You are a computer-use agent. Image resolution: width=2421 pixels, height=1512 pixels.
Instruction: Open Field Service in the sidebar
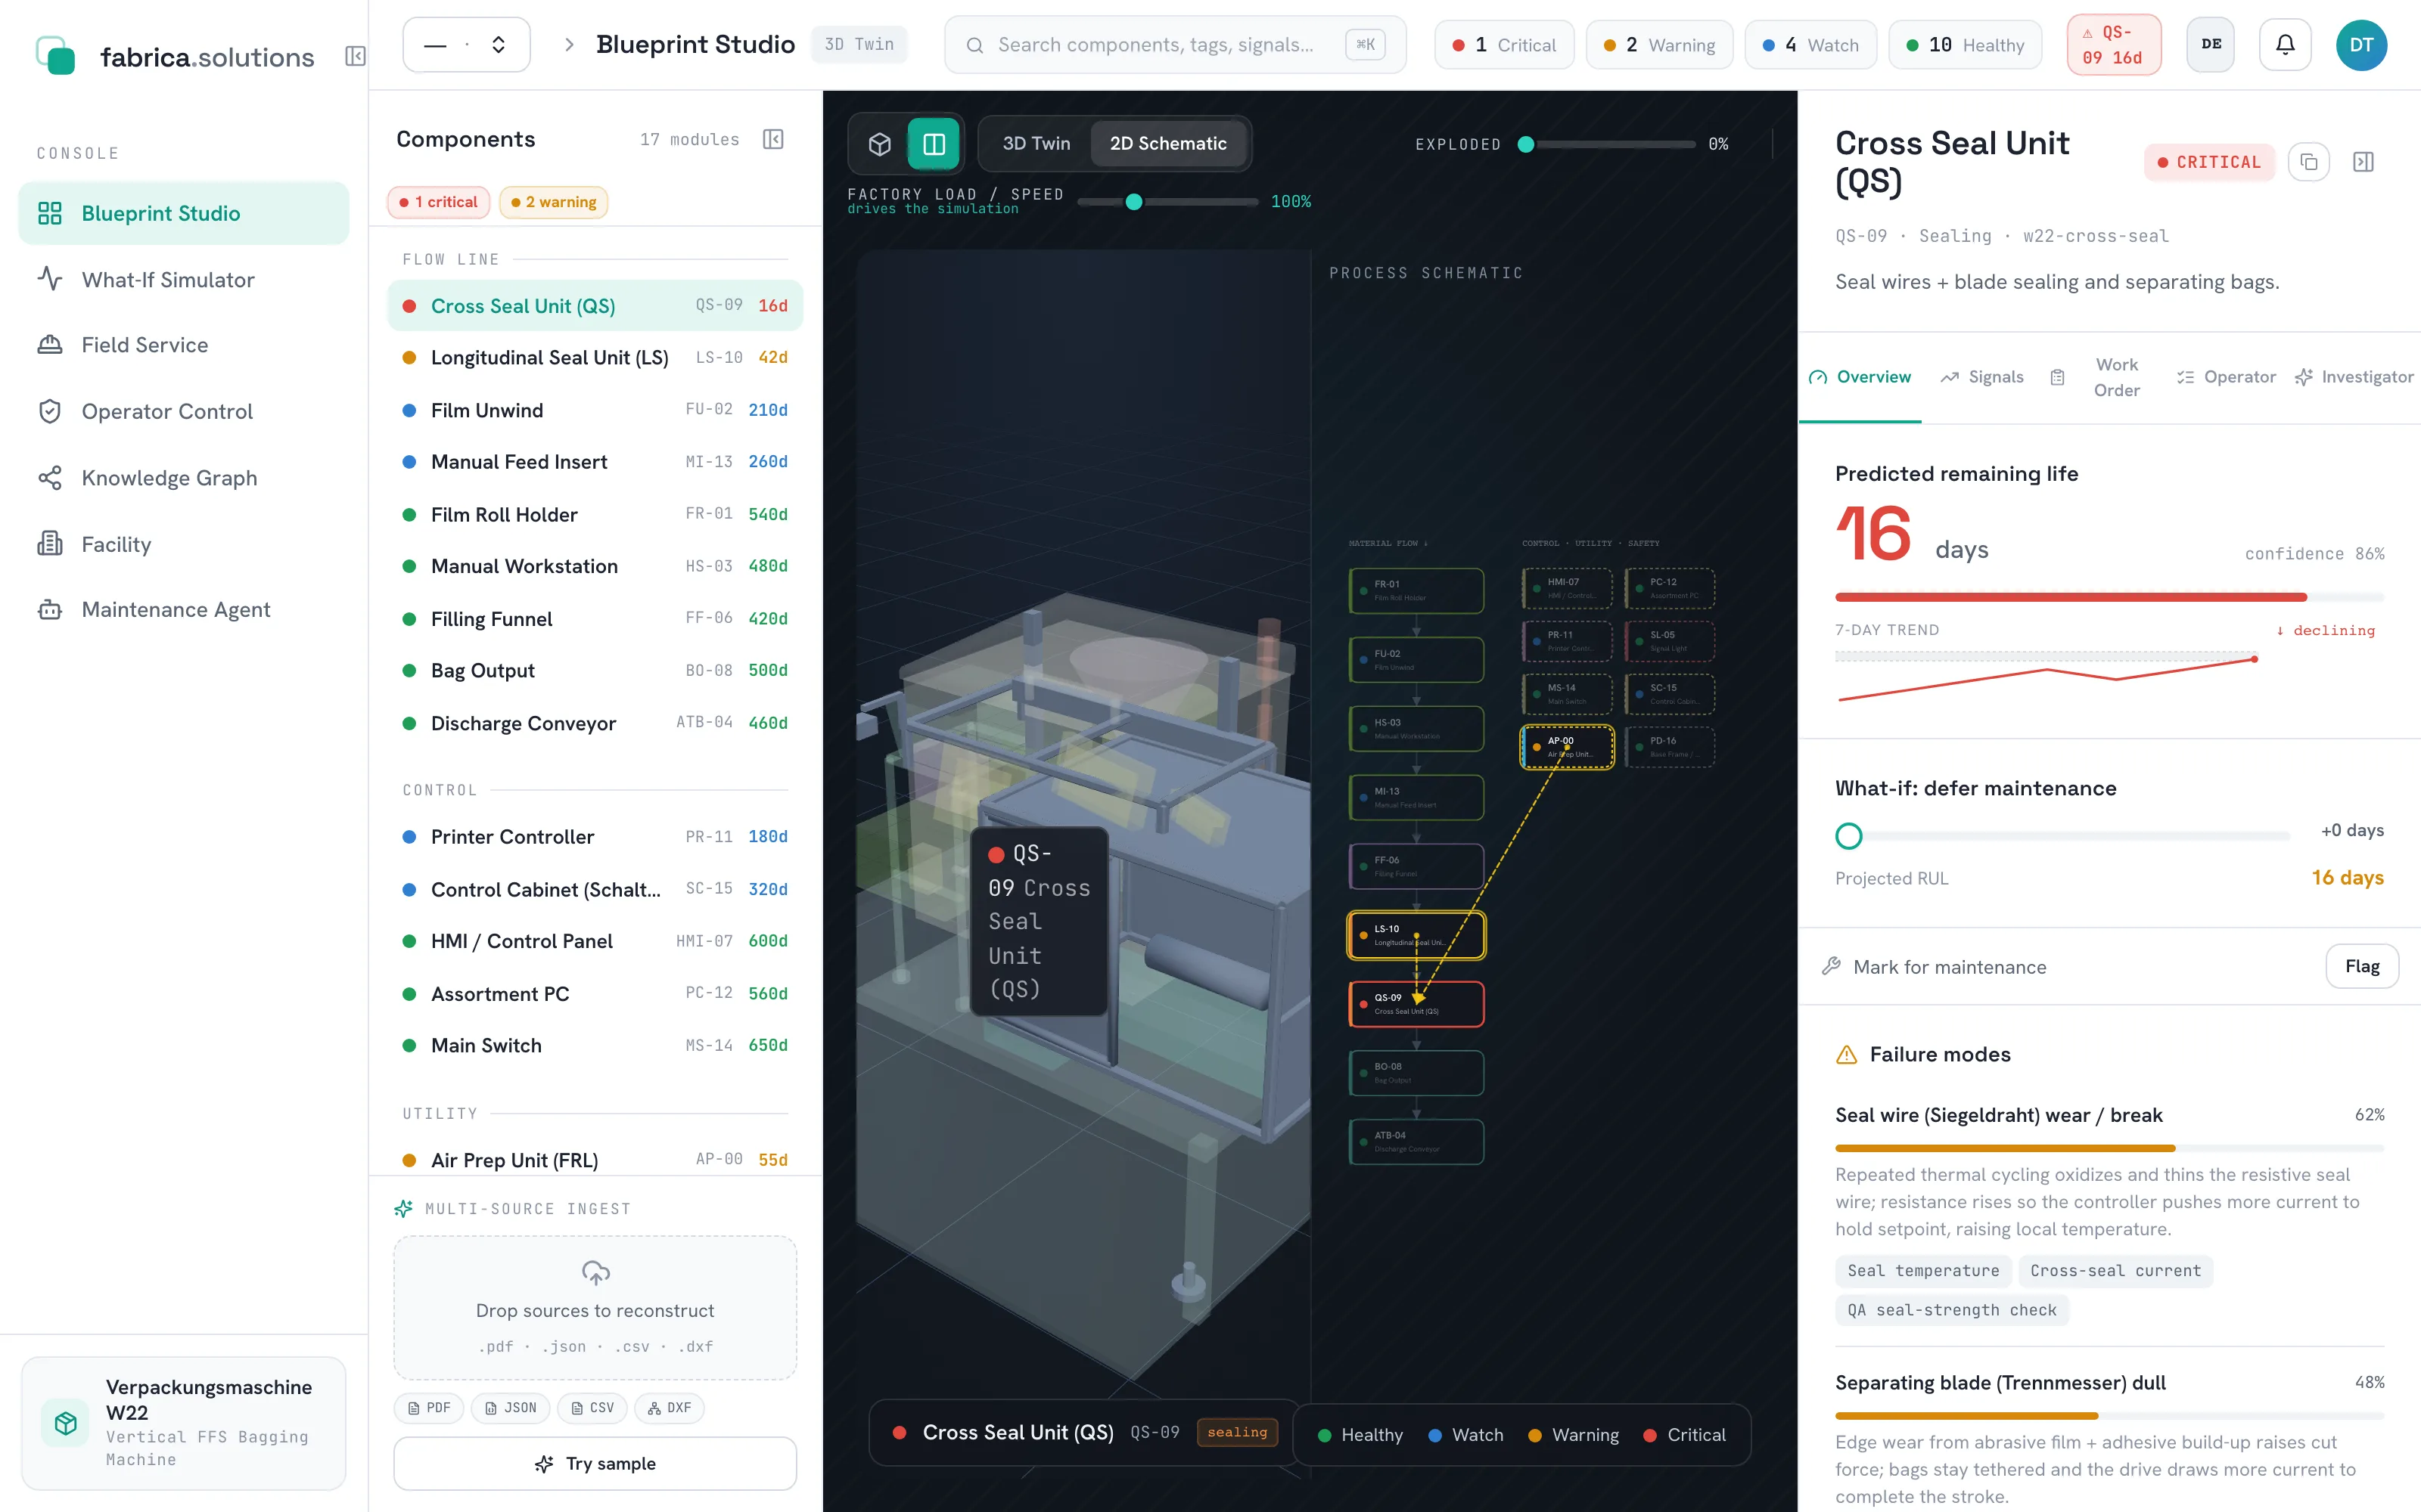(183, 345)
